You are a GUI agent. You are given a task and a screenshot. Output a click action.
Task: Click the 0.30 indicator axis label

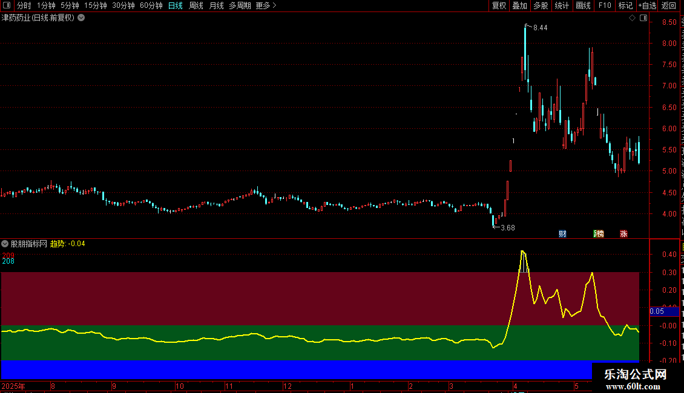pos(669,272)
